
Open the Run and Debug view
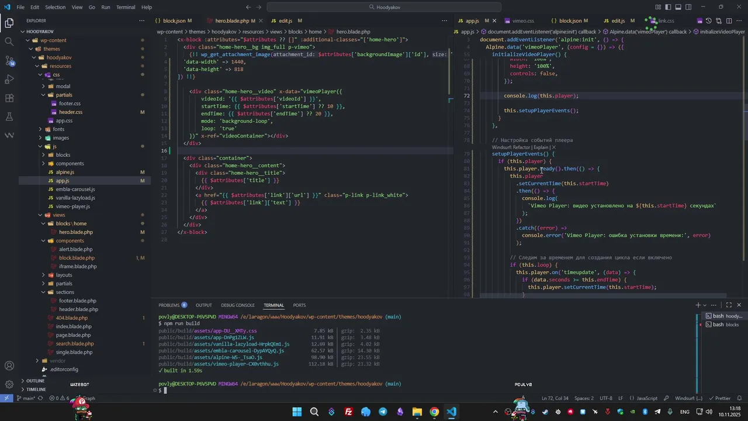pos(9,79)
